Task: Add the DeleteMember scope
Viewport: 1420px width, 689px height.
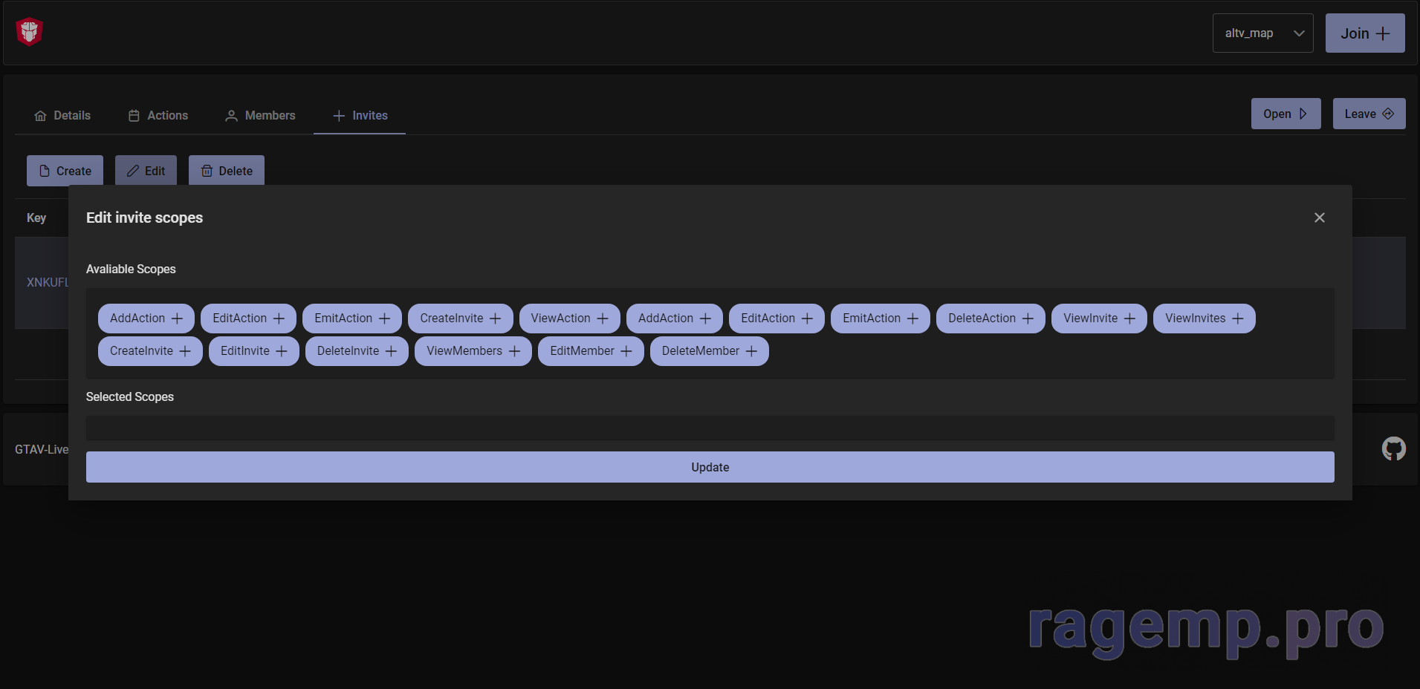Action: [x=710, y=351]
